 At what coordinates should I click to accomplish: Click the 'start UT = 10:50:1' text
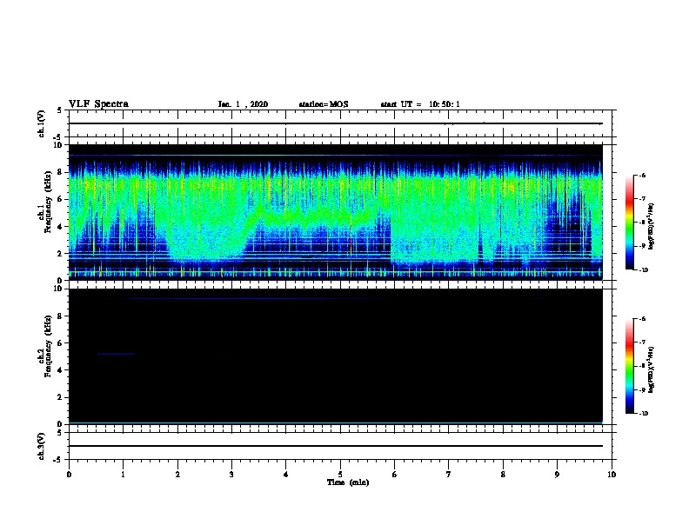coord(420,104)
